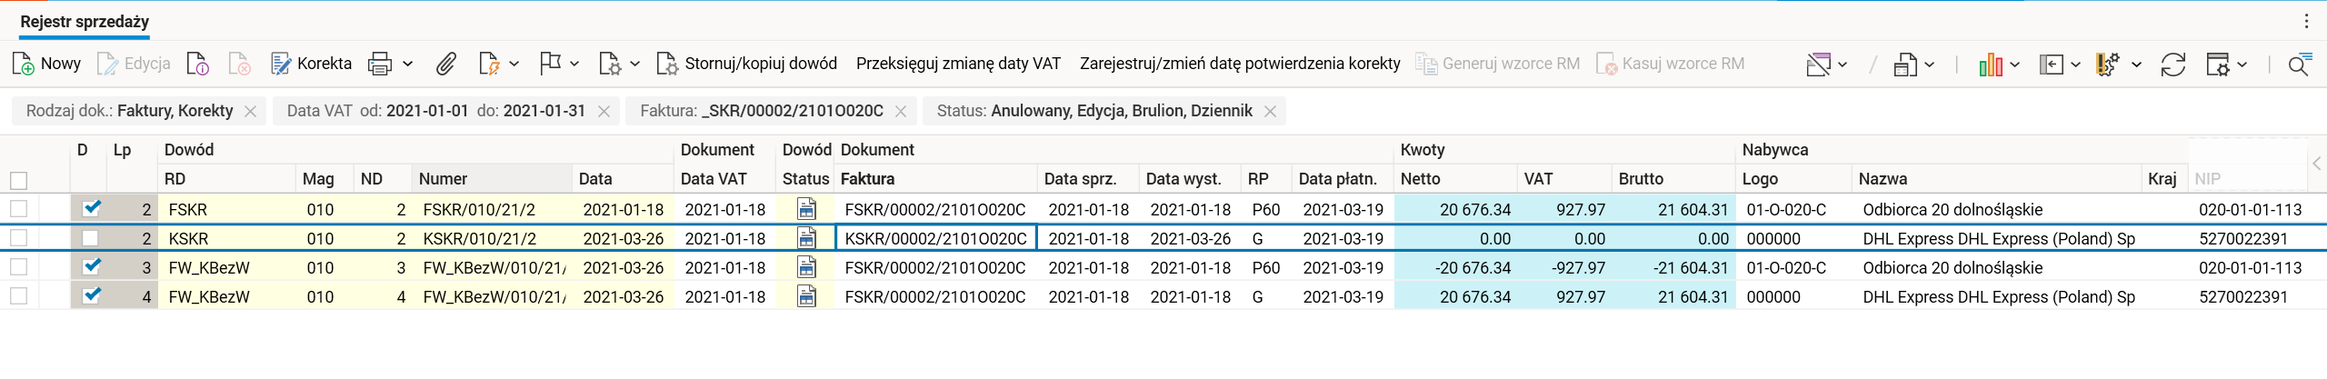2327x379 pixels.
Task: Expand the printer dropdown arrow
Action: tap(408, 64)
